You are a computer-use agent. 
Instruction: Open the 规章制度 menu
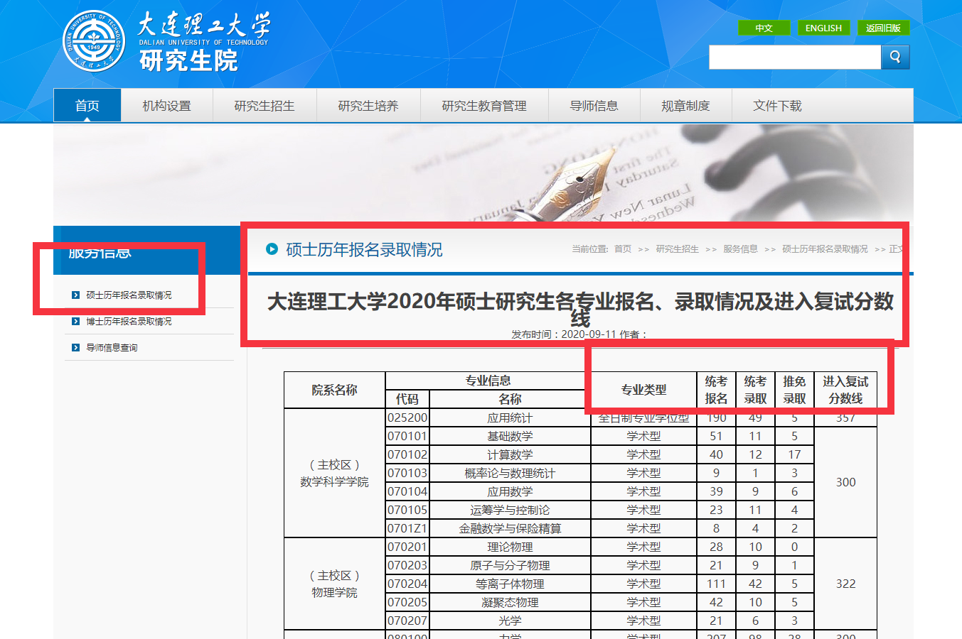click(686, 106)
